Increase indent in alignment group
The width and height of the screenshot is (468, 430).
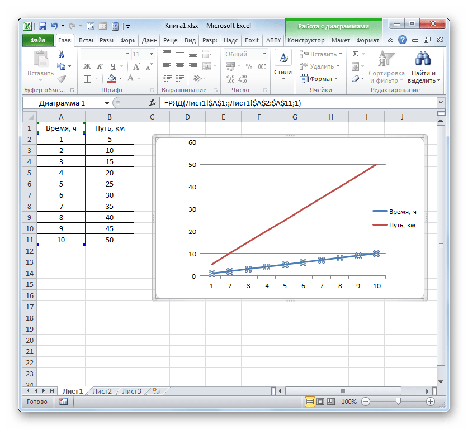click(180, 78)
